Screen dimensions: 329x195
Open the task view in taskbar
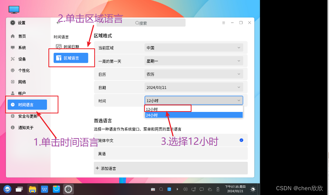tap(19, 189)
